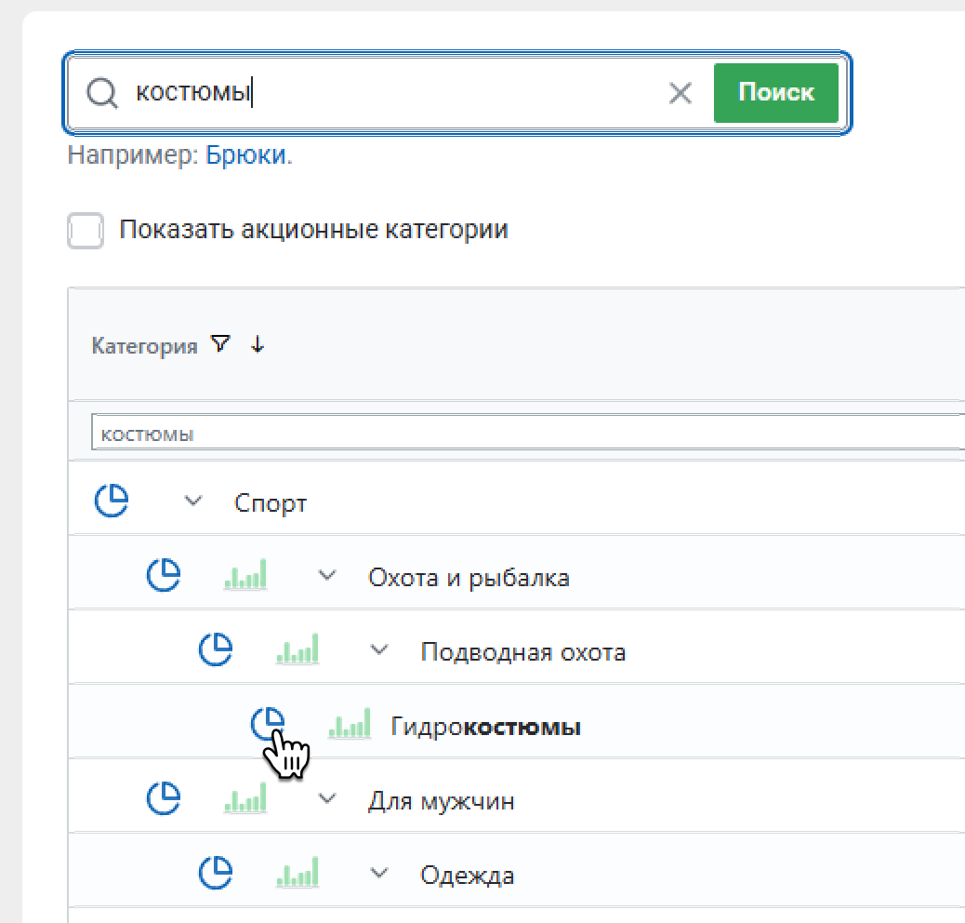965x923 pixels.
Task: Open bar chart icon for Для мужчин
Action: 245,798
